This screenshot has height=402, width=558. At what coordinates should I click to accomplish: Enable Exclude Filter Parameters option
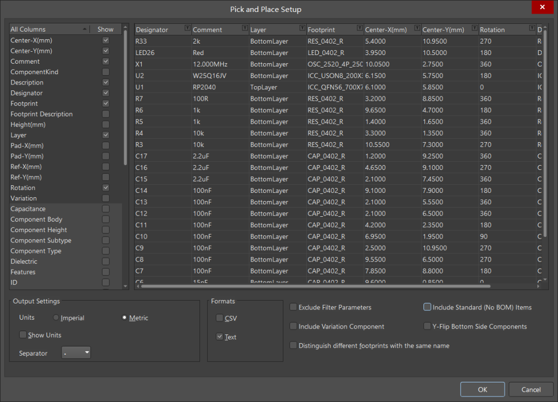coord(293,307)
